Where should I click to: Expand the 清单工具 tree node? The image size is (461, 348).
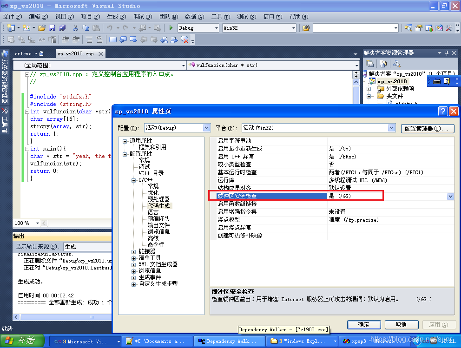click(133, 258)
